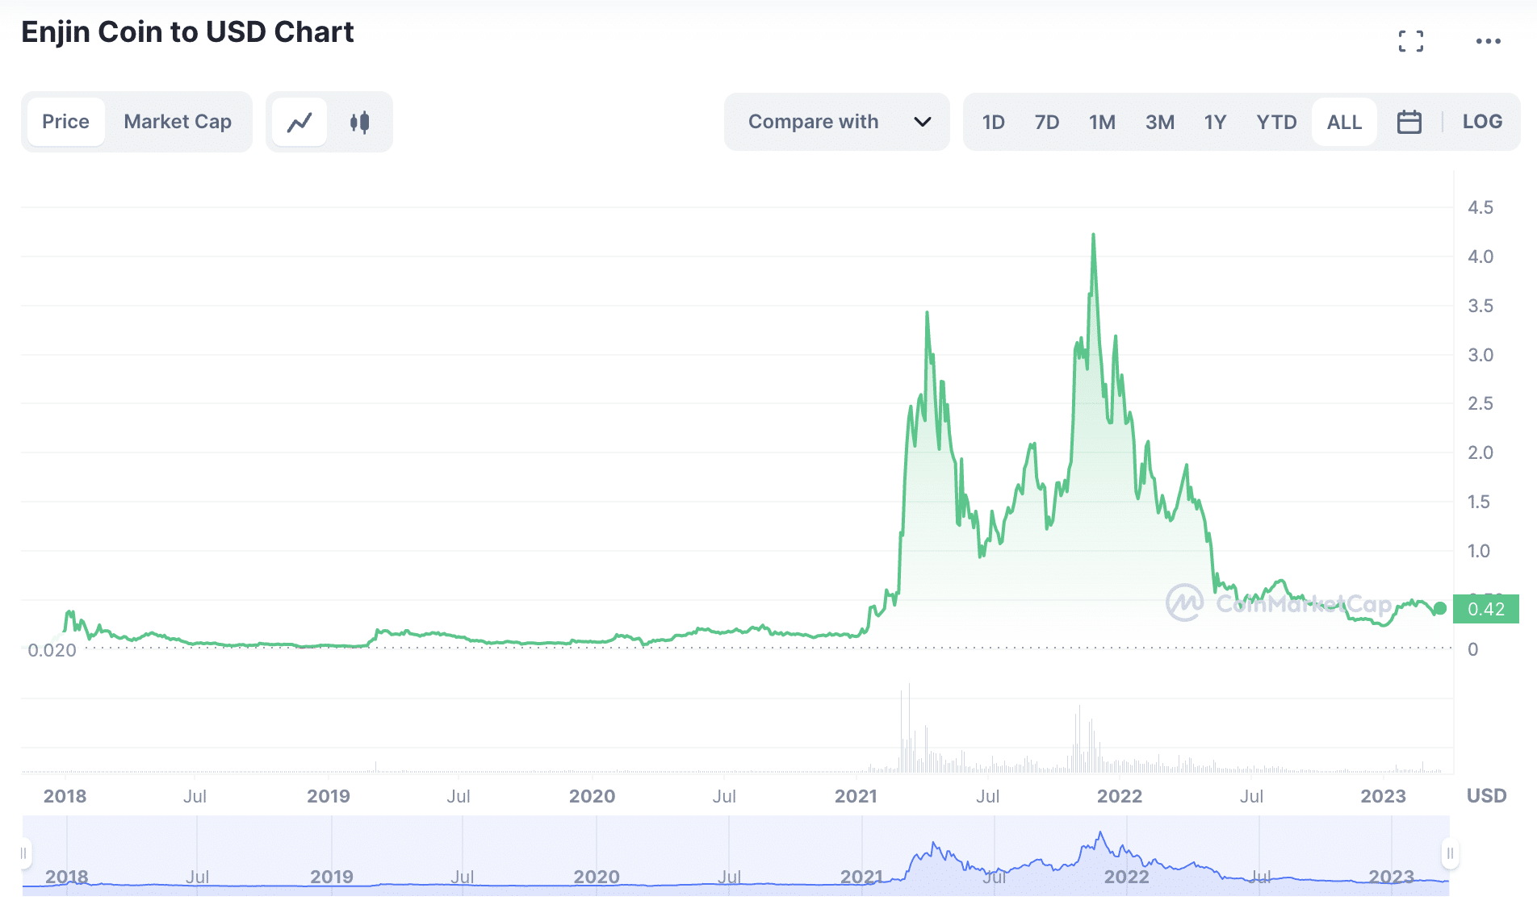Set range to 1Y
This screenshot has width=1537, height=913.
[x=1215, y=122]
